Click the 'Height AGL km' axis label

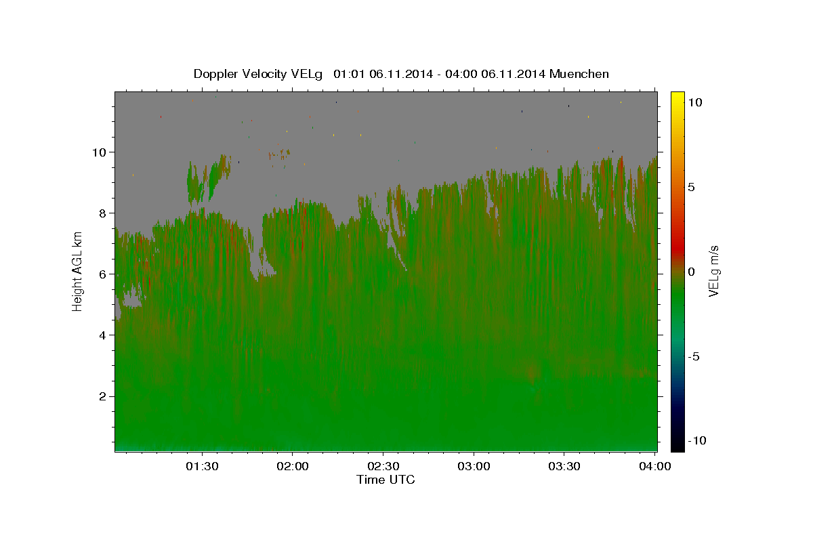77,271
